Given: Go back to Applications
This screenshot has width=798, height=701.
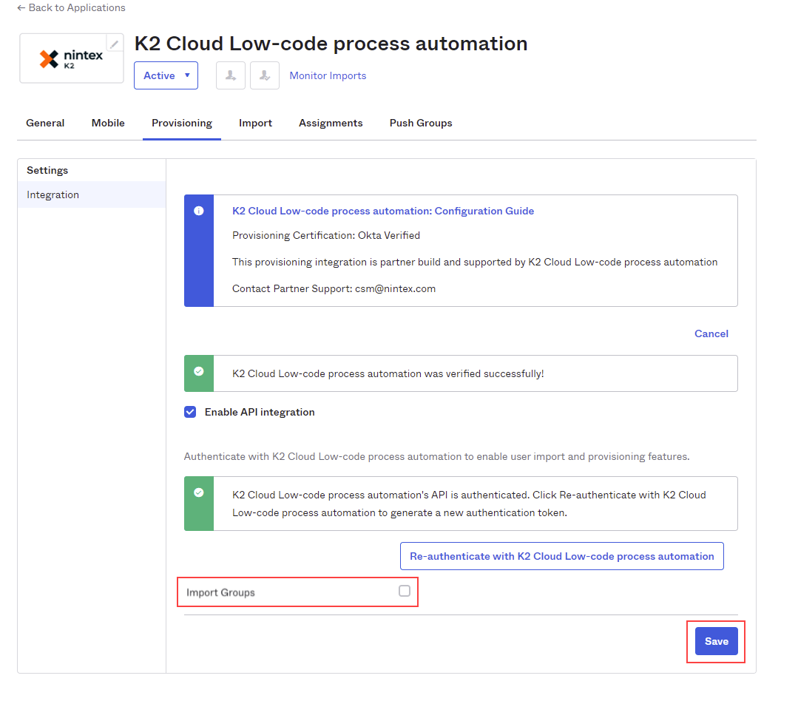Looking at the screenshot, I should tap(71, 7).
